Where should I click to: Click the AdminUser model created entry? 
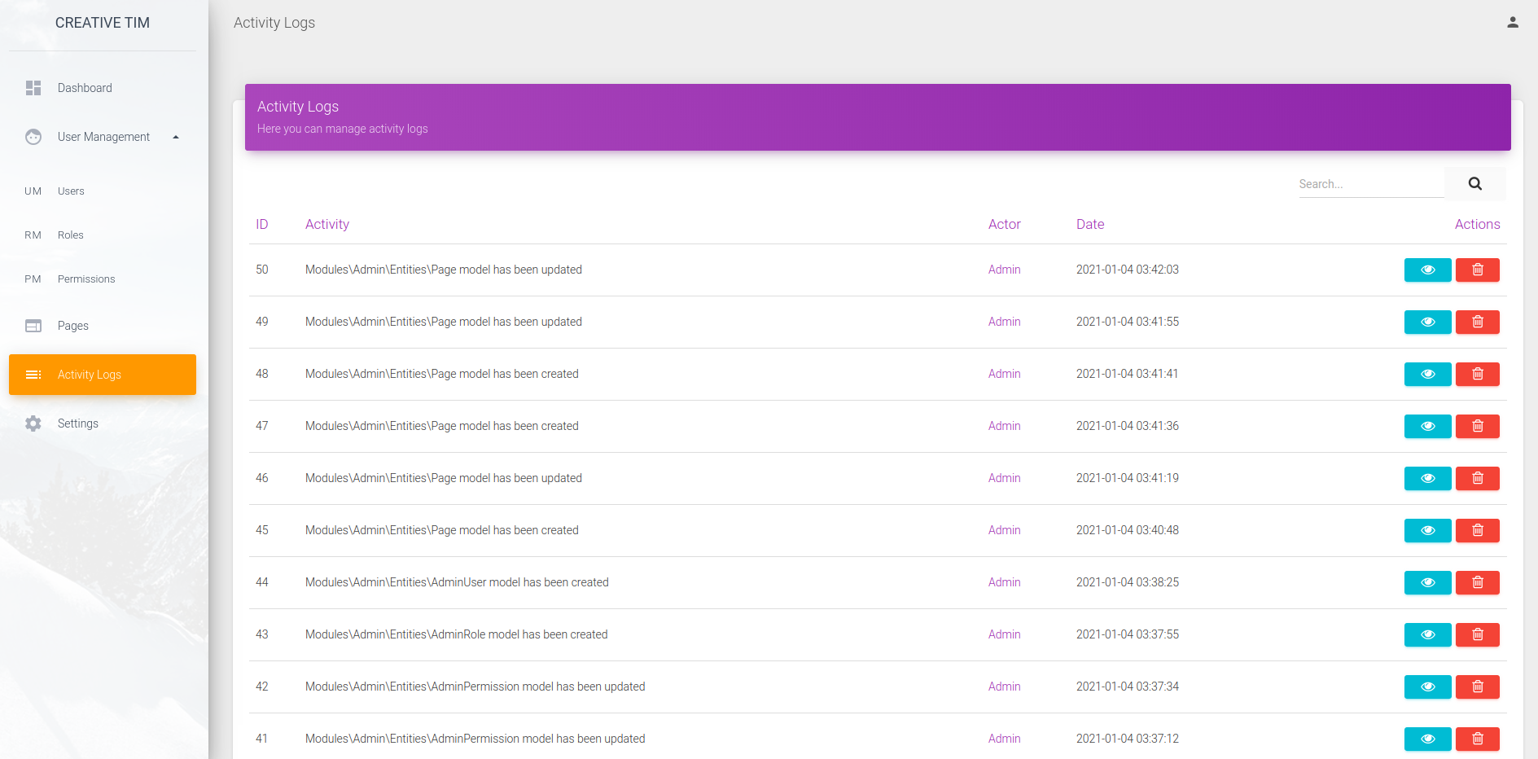coord(457,582)
